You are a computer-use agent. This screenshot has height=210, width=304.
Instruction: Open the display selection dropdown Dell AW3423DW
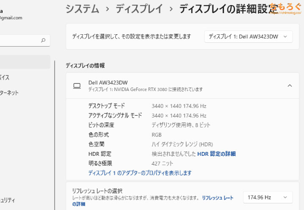249,36
